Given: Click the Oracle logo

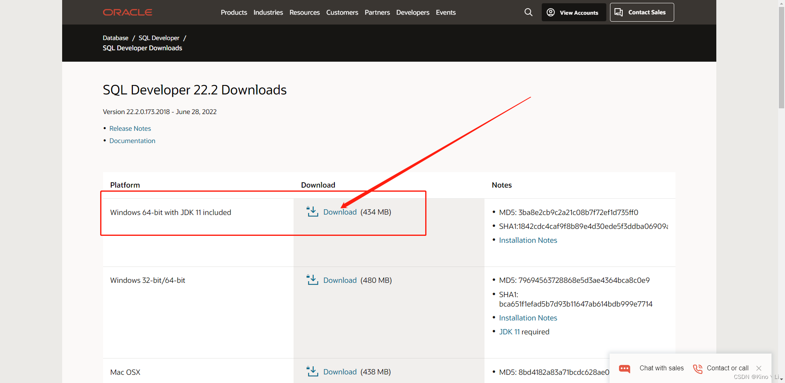Looking at the screenshot, I should [128, 12].
